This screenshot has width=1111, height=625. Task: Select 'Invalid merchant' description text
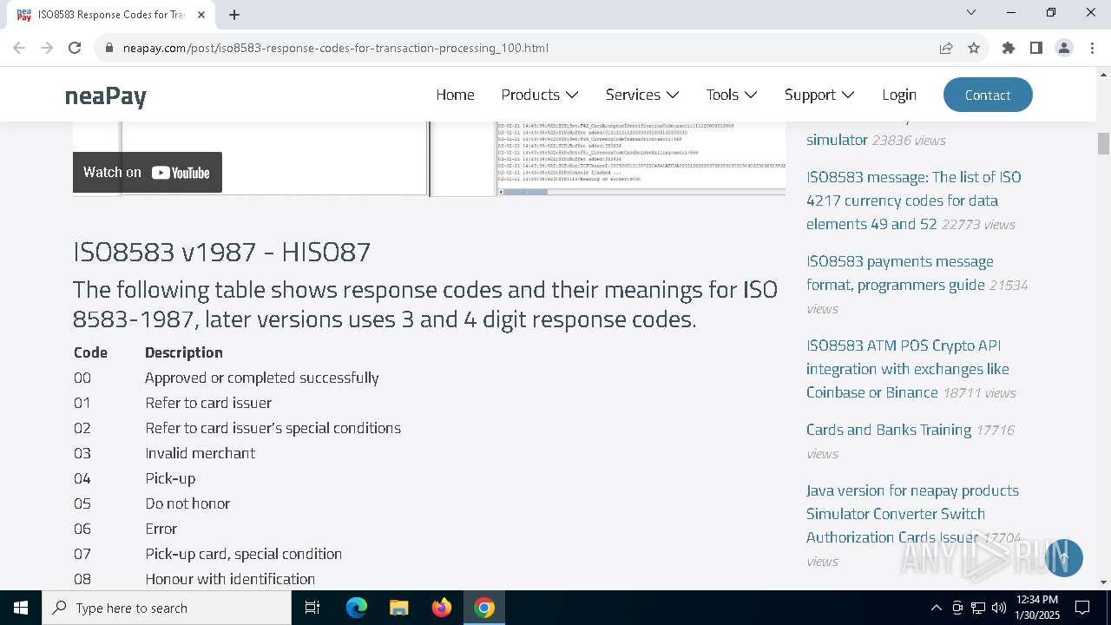tap(200, 453)
